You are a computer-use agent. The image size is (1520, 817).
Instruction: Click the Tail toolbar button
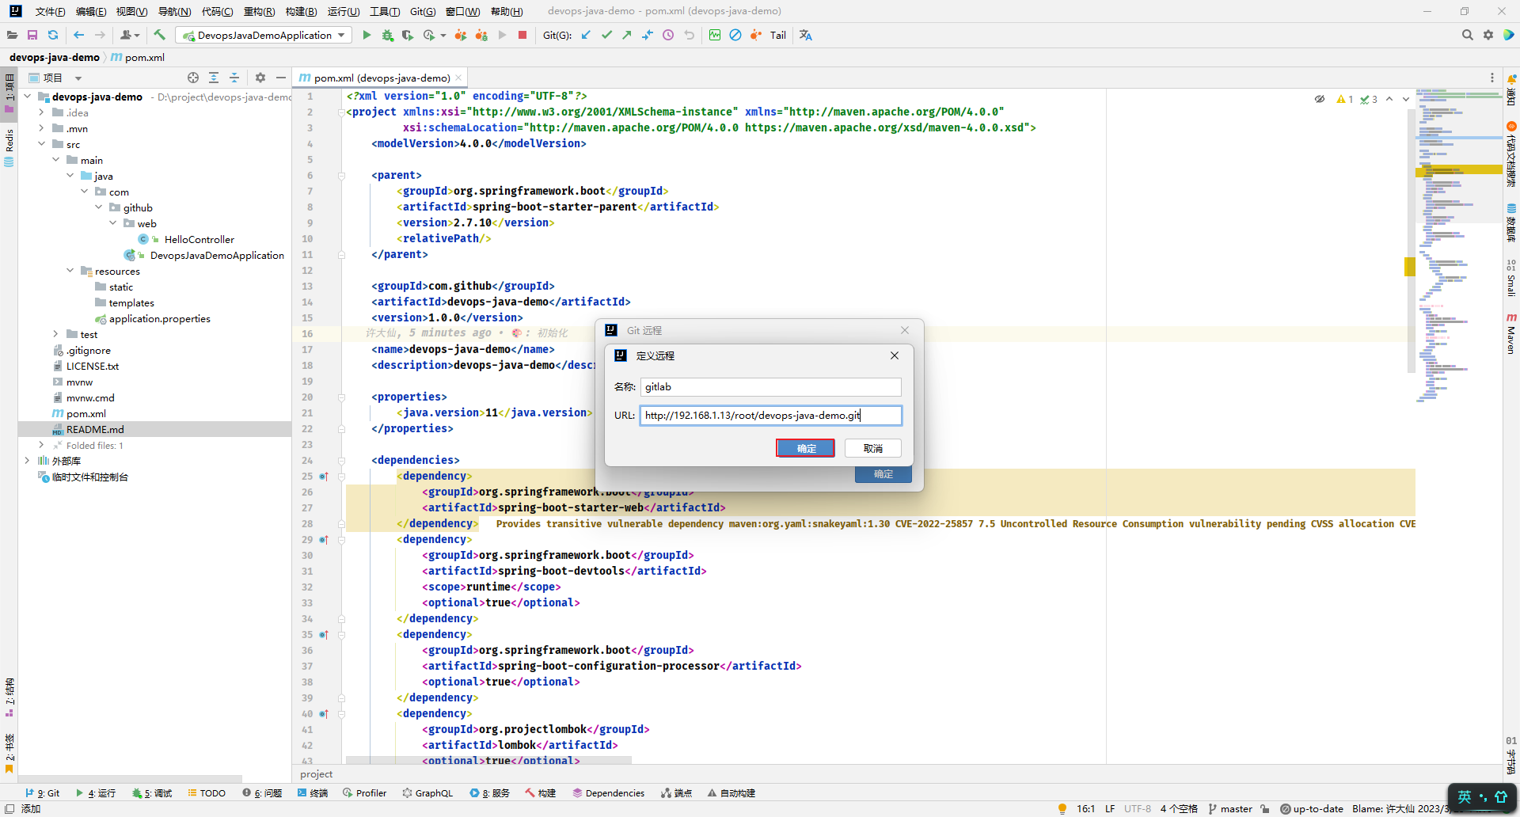click(x=778, y=35)
